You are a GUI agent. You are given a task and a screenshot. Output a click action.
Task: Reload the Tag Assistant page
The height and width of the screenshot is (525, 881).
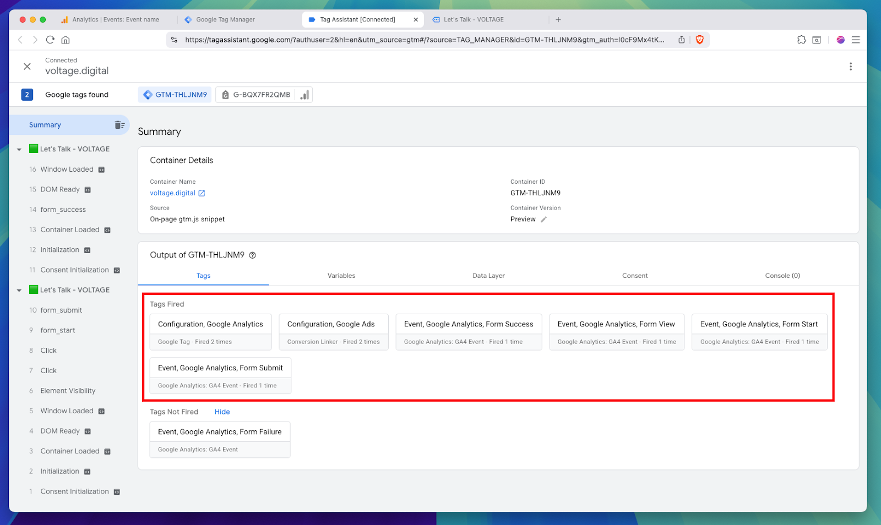[x=50, y=40]
